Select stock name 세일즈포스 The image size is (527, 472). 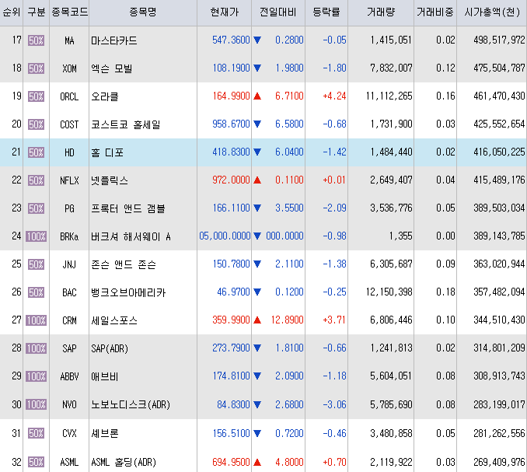click(114, 320)
